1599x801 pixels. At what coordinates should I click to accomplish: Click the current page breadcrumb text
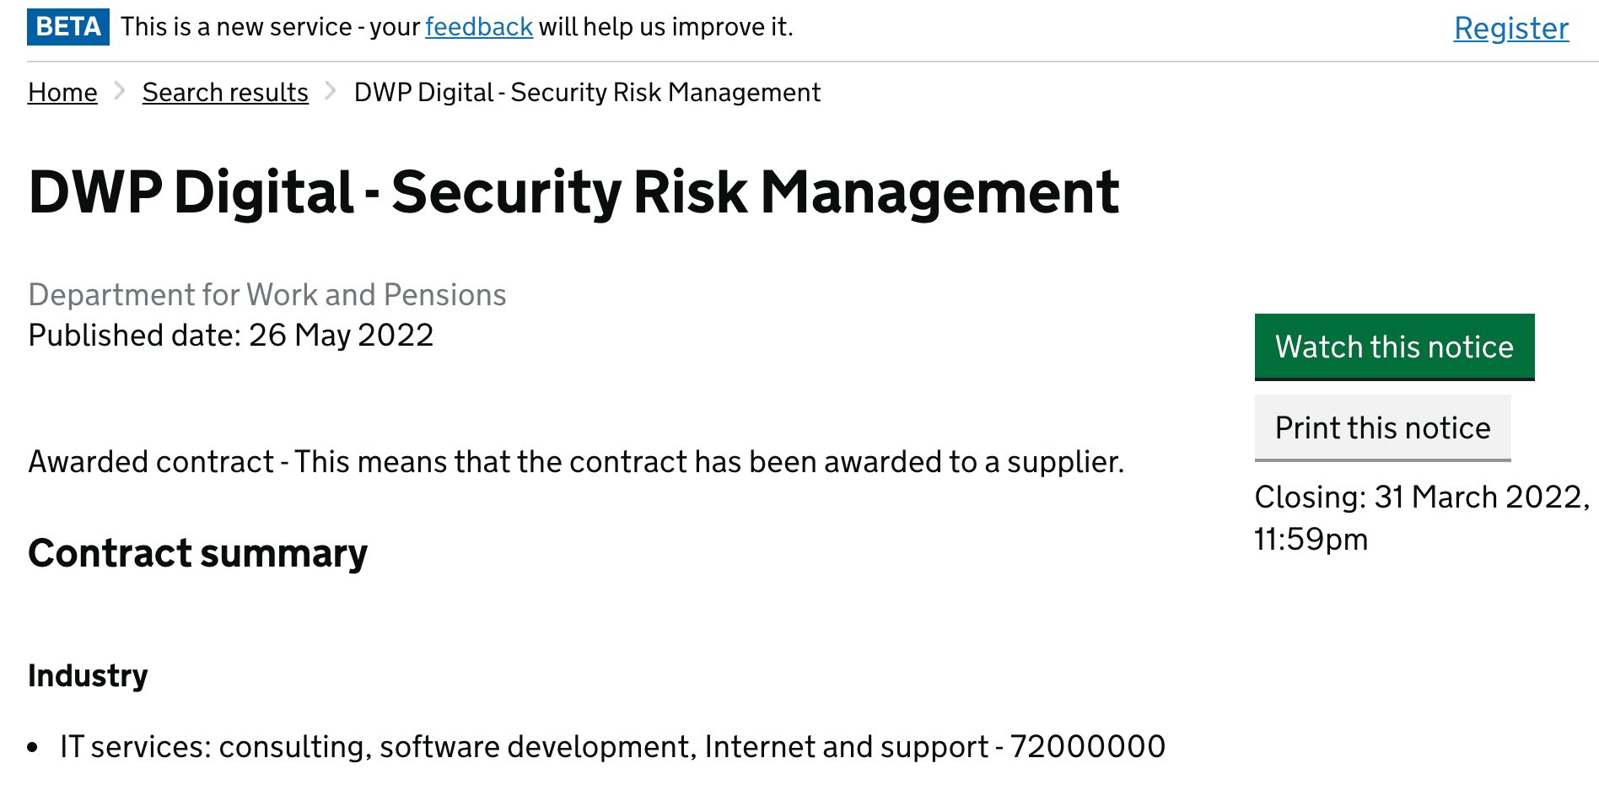click(x=587, y=92)
